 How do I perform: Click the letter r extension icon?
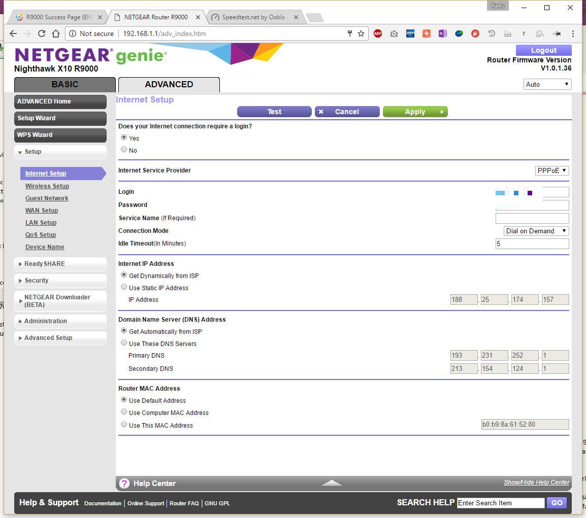524,33
